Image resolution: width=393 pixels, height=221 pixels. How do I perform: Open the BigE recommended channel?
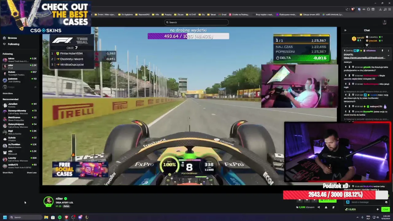[x=19, y=132]
